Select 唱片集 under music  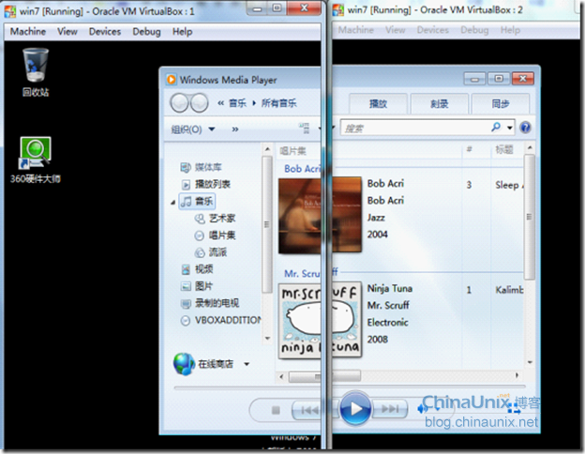[215, 235]
